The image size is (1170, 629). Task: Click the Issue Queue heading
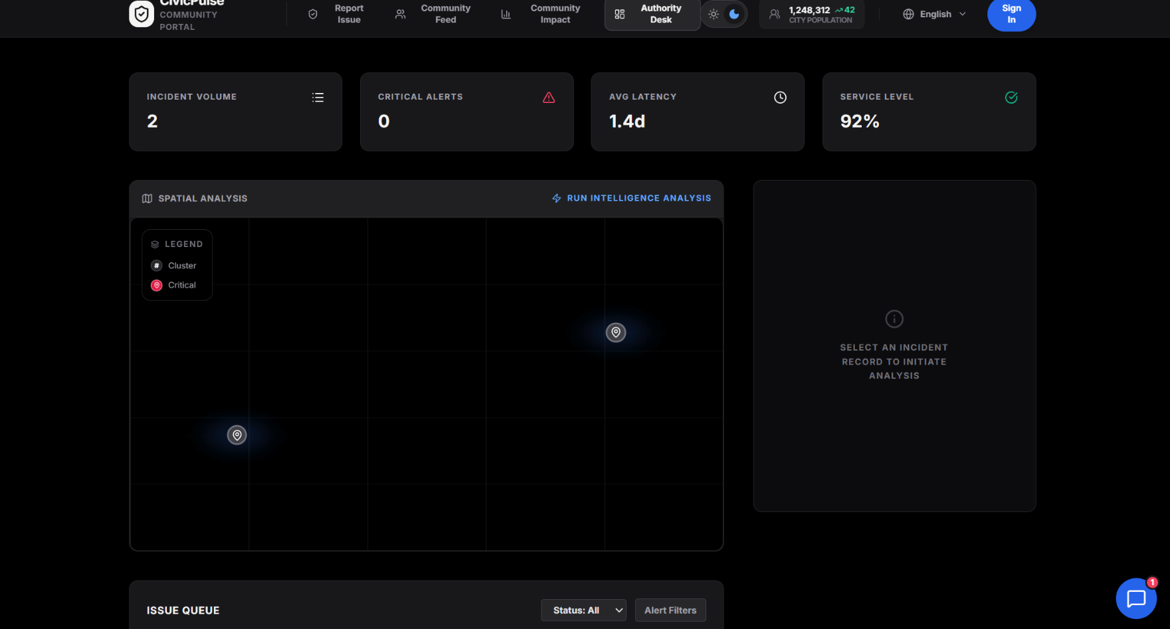coord(183,610)
